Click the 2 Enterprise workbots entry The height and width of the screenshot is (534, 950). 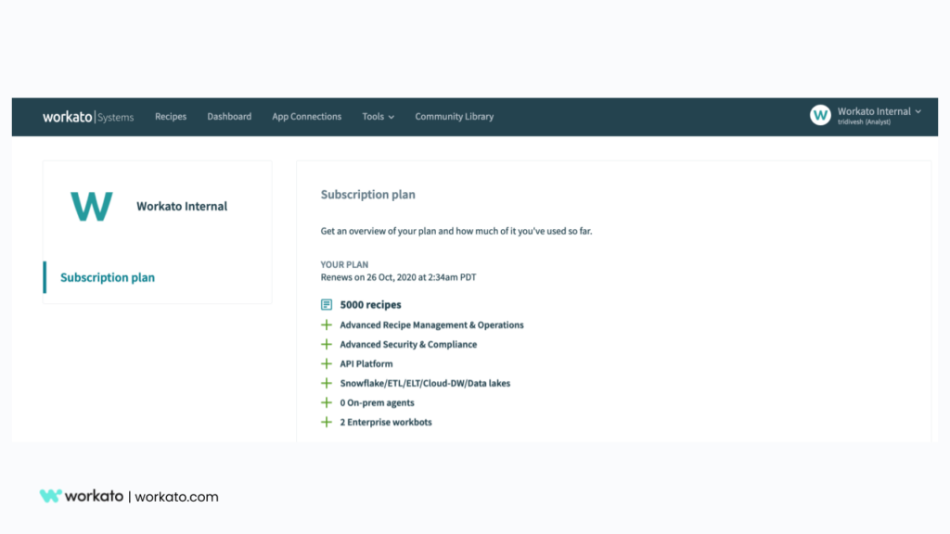click(x=386, y=422)
